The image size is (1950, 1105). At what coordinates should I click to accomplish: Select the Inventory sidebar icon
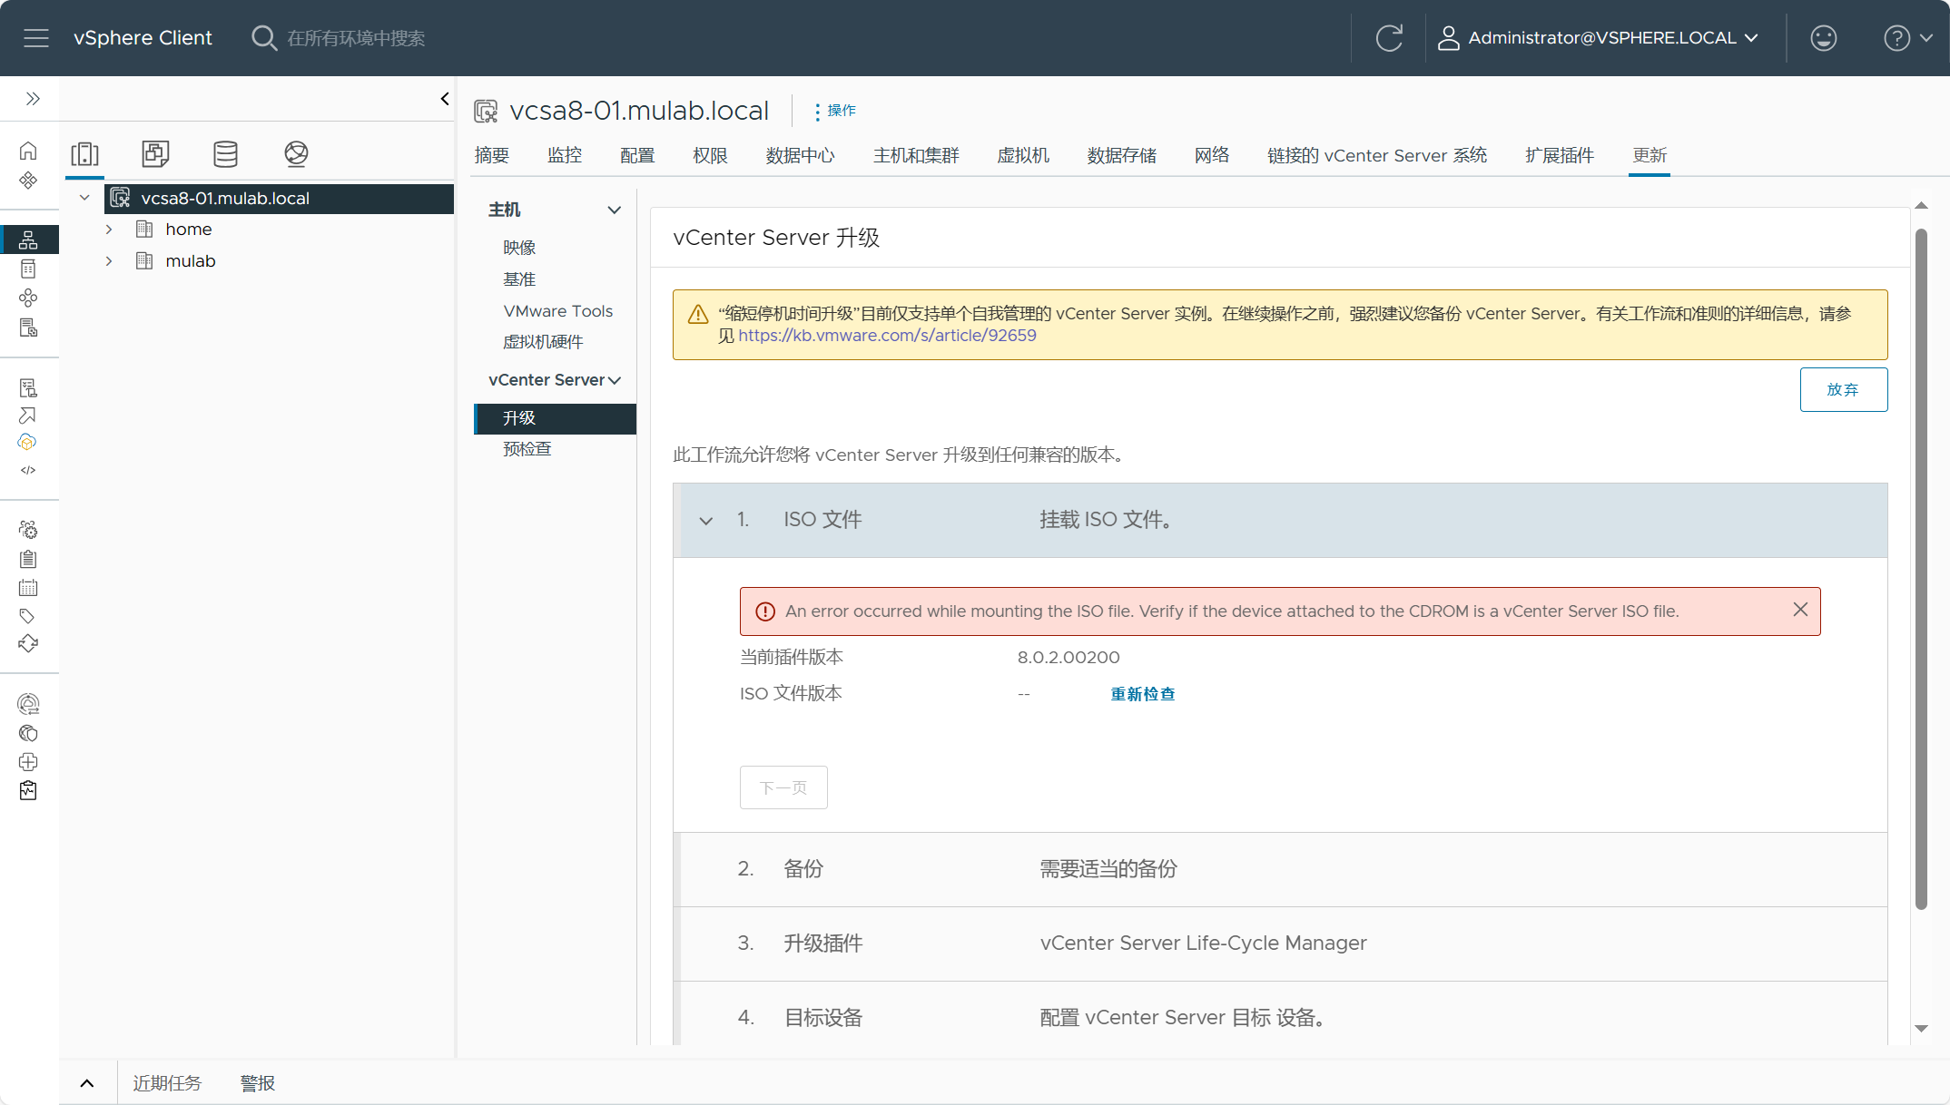[x=28, y=240]
